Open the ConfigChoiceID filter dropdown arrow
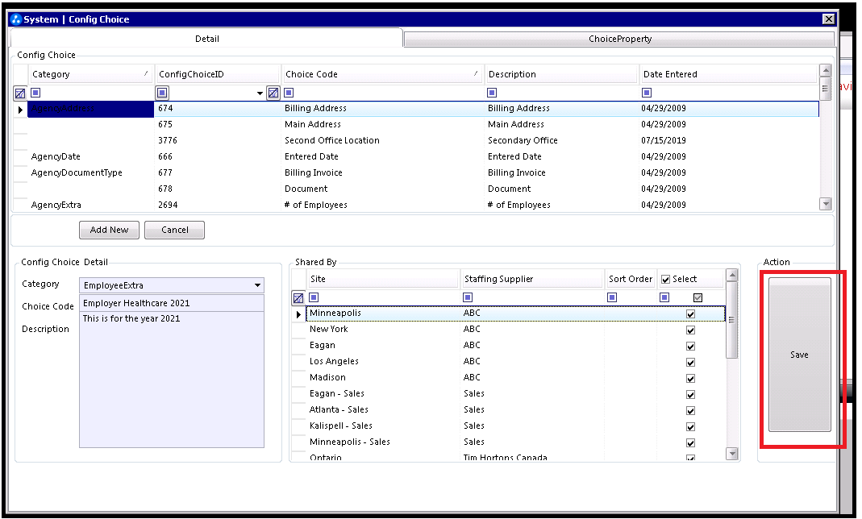 [x=260, y=93]
